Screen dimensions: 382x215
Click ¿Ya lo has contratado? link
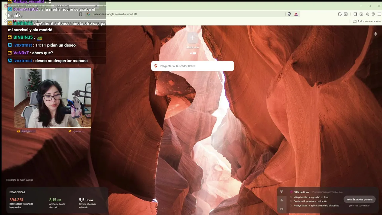click(359, 205)
